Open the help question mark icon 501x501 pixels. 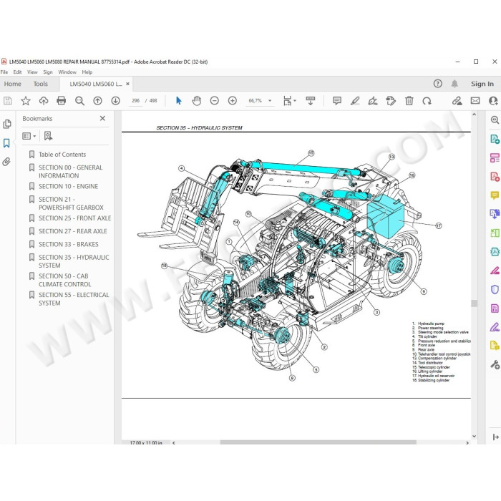coord(438,84)
